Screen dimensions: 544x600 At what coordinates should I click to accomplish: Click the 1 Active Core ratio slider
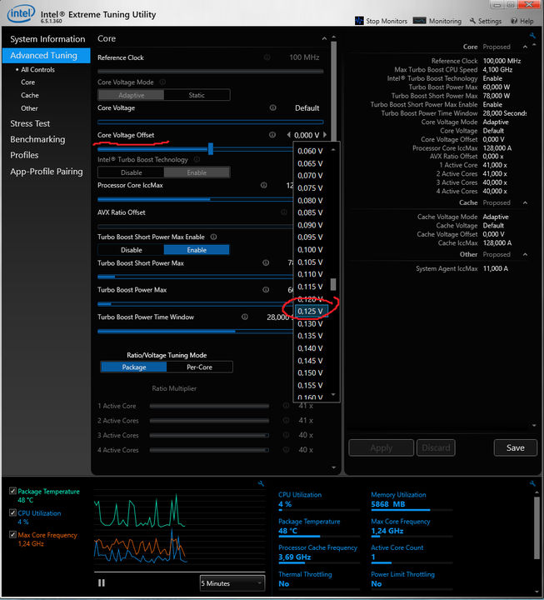click(209, 406)
